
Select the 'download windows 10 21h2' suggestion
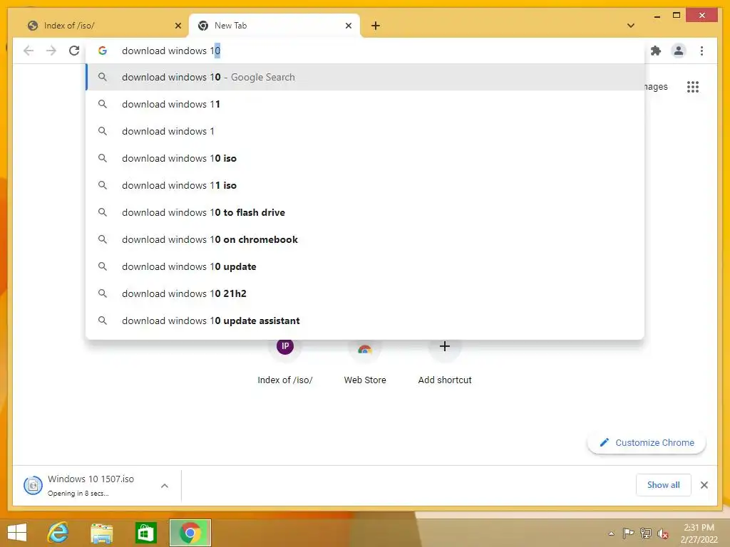click(366, 293)
